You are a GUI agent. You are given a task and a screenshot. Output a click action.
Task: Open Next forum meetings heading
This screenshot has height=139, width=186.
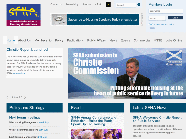click(25, 118)
